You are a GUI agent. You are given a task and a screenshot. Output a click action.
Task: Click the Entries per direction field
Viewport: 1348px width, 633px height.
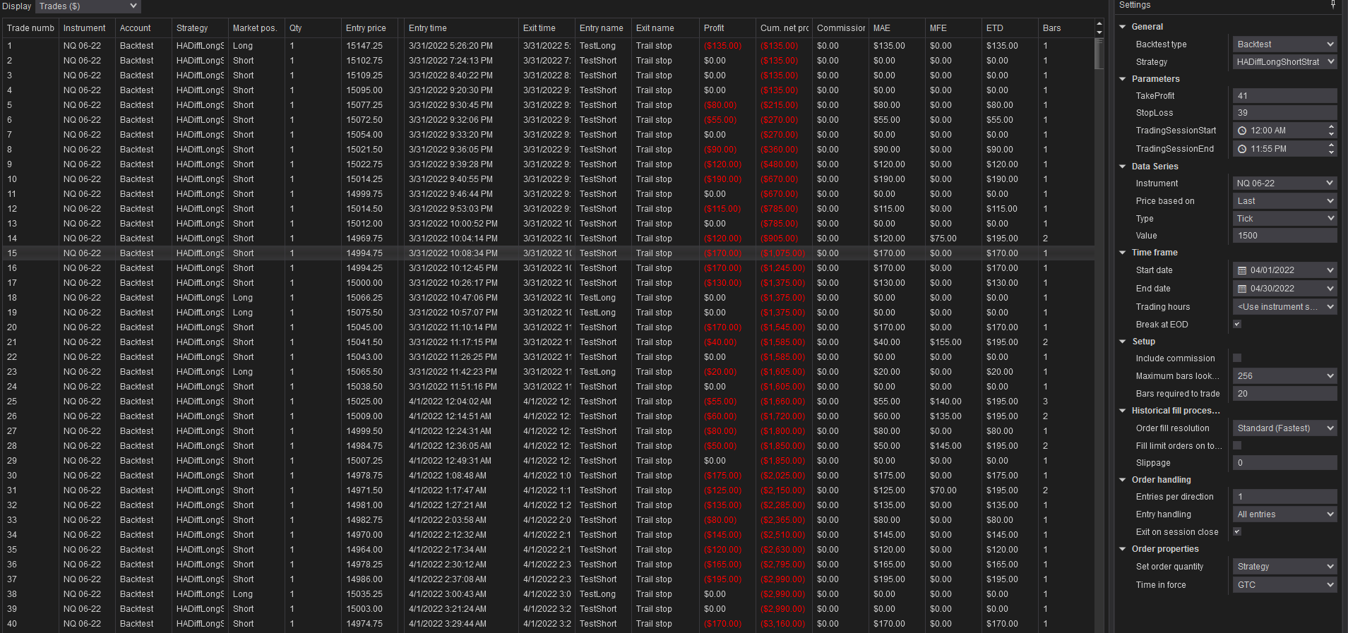(x=1284, y=497)
